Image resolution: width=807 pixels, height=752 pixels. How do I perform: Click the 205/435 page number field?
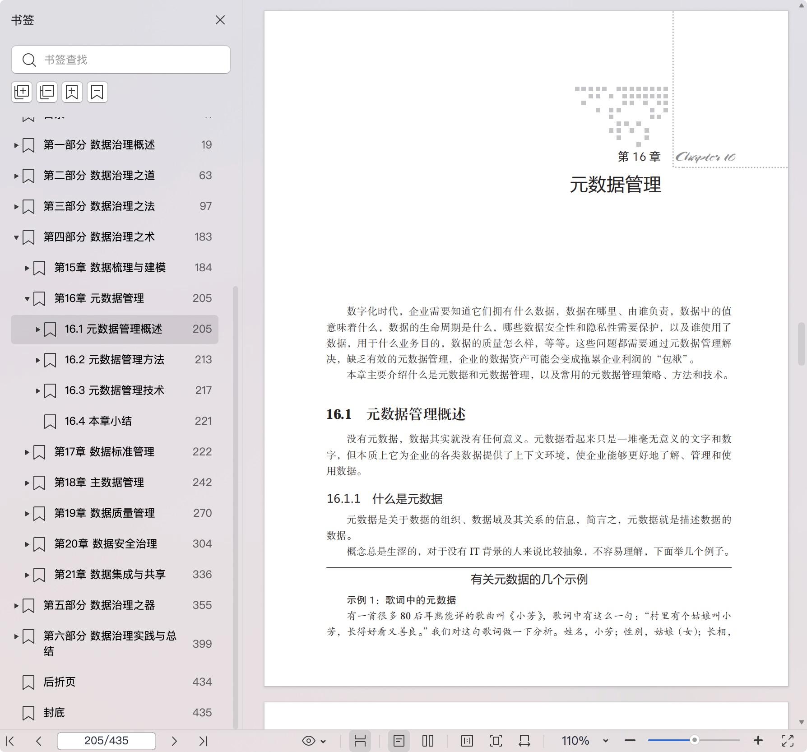107,741
